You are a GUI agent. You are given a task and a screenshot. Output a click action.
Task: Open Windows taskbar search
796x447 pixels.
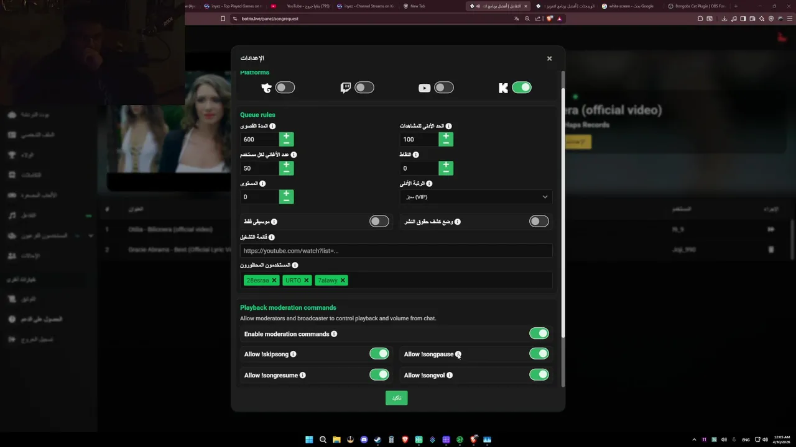(x=323, y=440)
